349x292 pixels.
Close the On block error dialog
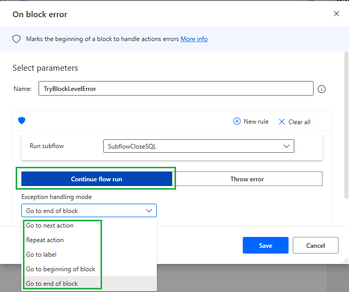point(336,14)
